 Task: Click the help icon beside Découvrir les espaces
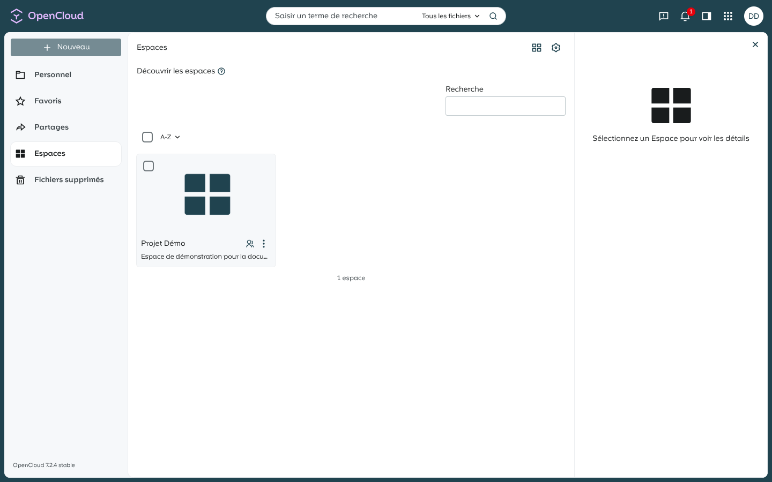(221, 71)
